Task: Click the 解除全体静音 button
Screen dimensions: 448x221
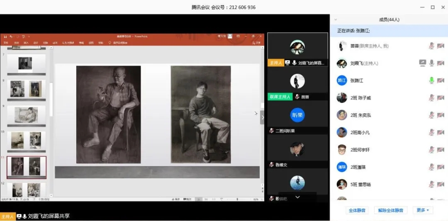Action: pyautogui.click(x=391, y=210)
